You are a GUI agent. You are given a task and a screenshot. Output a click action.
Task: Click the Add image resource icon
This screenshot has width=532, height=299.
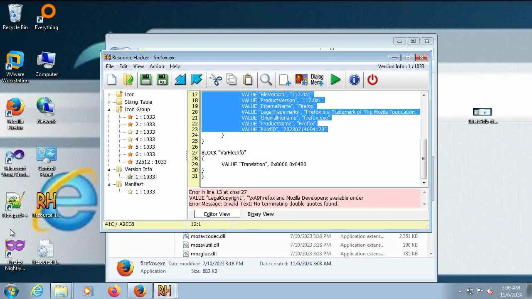(301, 79)
